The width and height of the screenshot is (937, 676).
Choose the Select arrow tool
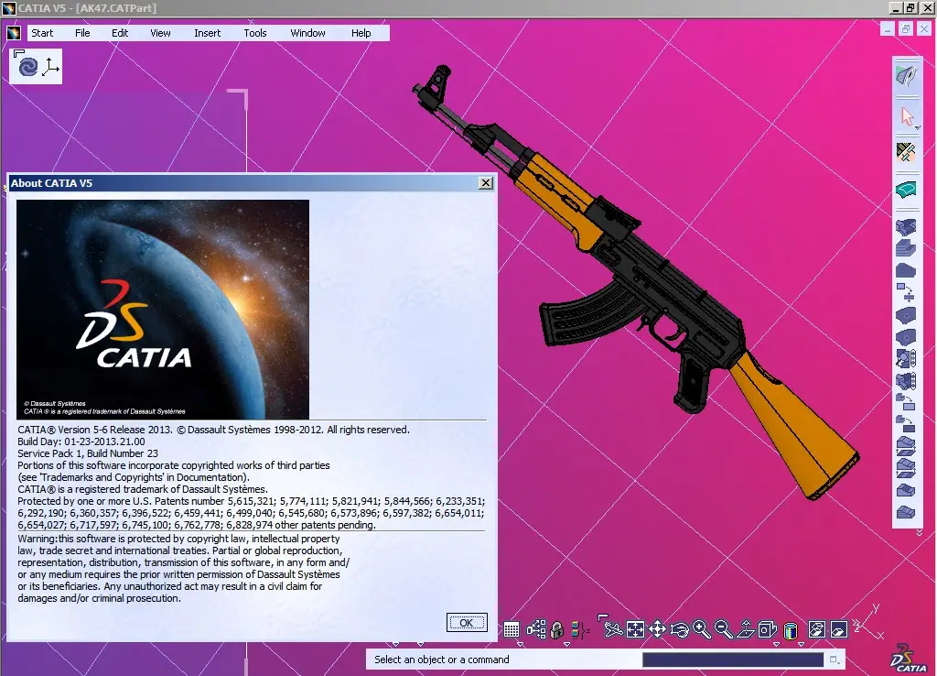tap(906, 116)
